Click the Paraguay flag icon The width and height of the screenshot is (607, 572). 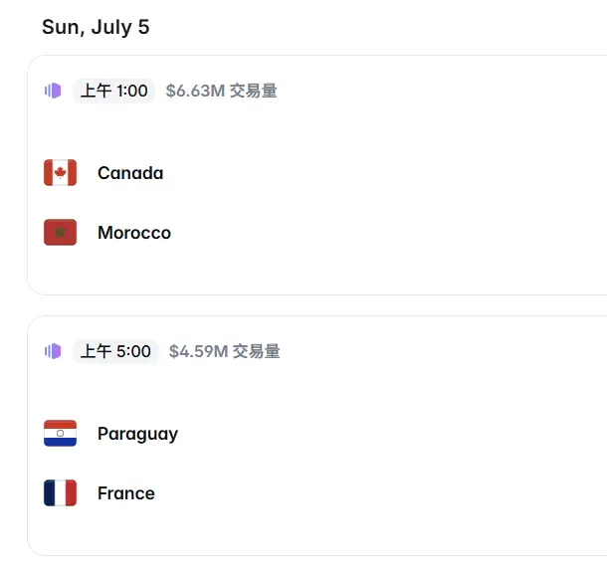point(60,433)
